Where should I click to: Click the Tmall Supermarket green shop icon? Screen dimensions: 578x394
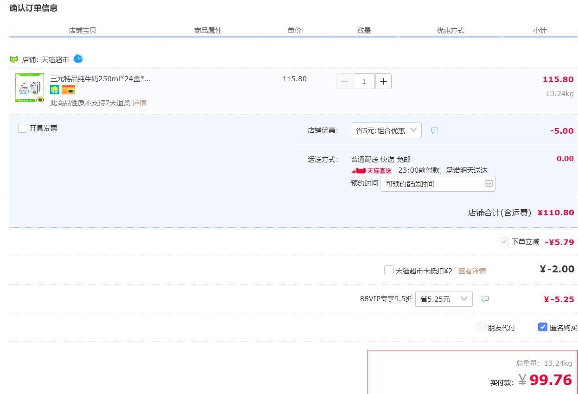point(13,59)
